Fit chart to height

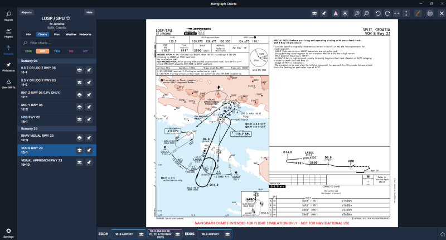pyautogui.click(x=406, y=13)
